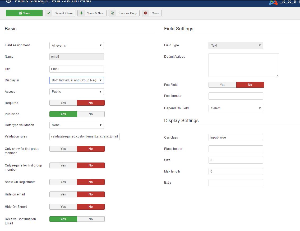Focus the Default Values text area
300x231 pixels.
(x=243, y=65)
